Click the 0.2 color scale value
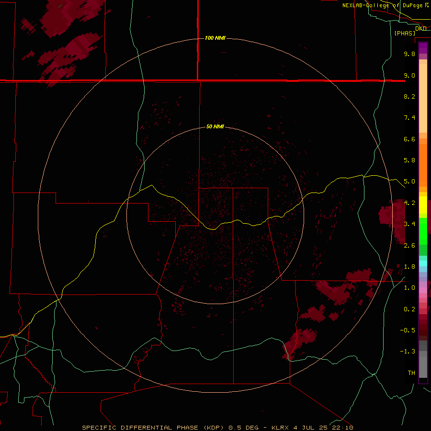 pyautogui.click(x=409, y=309)
